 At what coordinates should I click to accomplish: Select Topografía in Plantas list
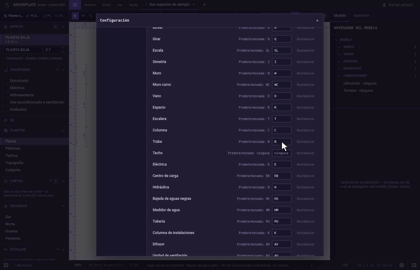coord(34,163)
